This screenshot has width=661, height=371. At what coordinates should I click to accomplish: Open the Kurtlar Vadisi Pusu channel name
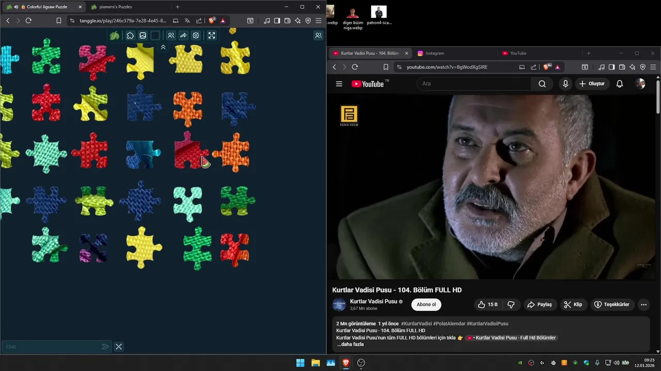[373, 301]
